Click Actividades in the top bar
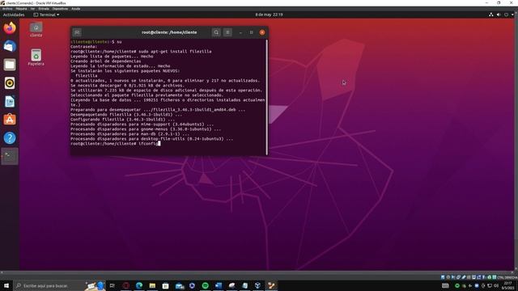The width and height of the screenshot is (518, 291). pyautogui.click(x=14, y=15)
